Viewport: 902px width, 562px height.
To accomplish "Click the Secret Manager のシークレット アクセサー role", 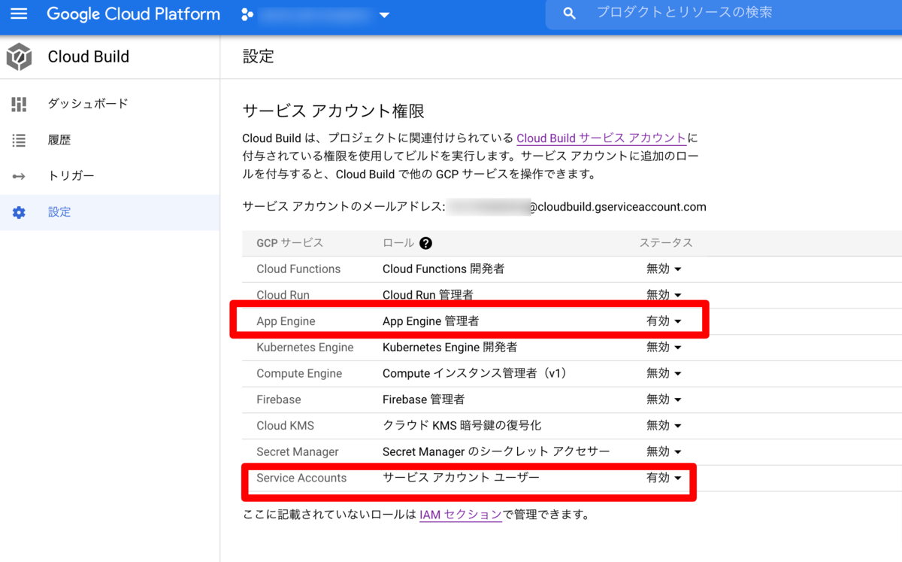I will (496, 451).
